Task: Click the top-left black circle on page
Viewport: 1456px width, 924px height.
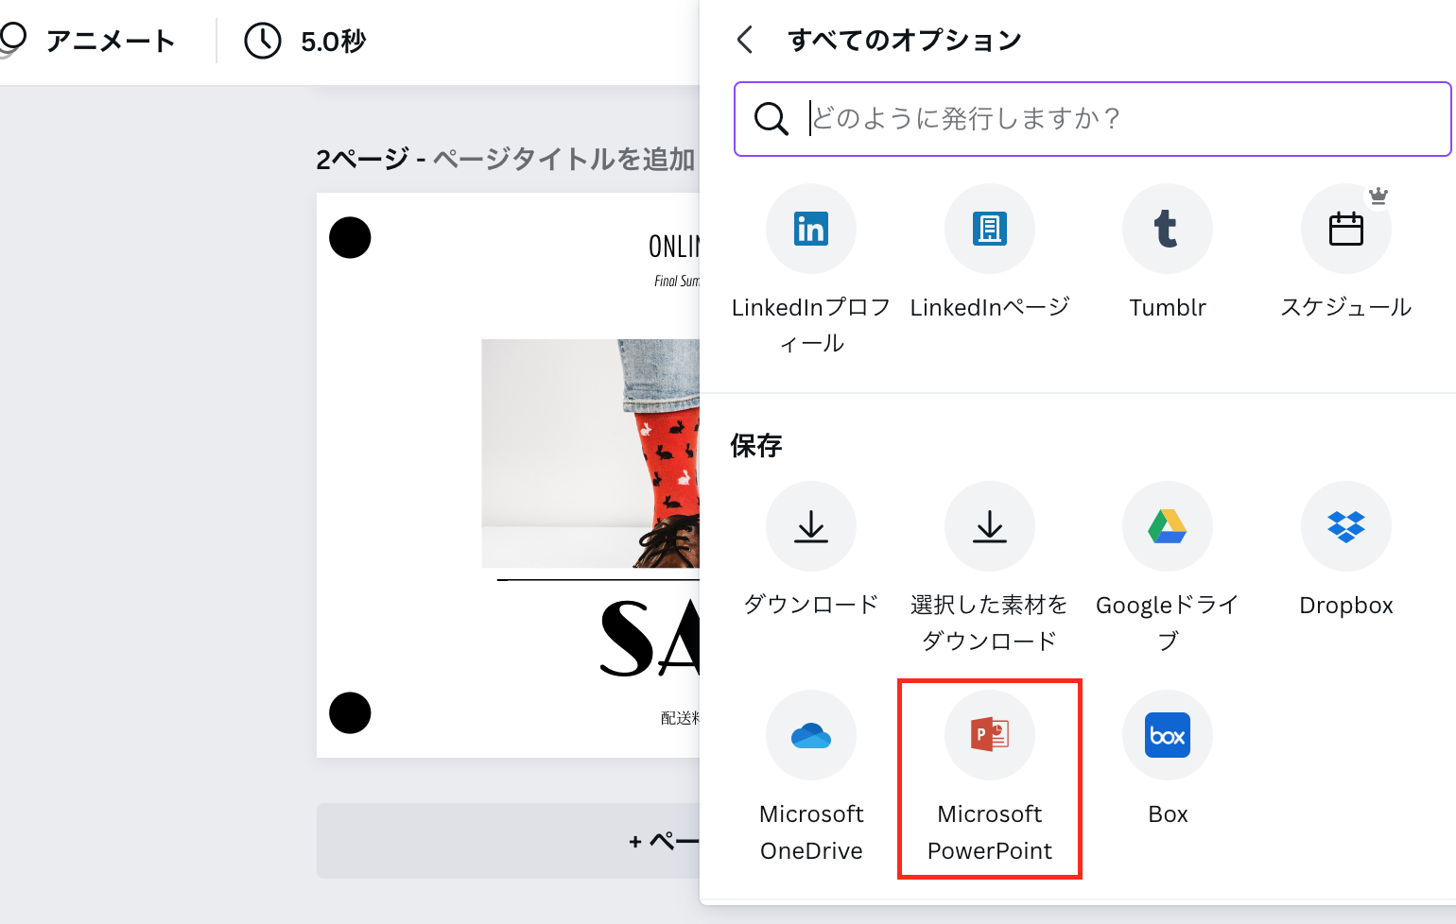Action: pyautogui.click(x=350, y=237)
